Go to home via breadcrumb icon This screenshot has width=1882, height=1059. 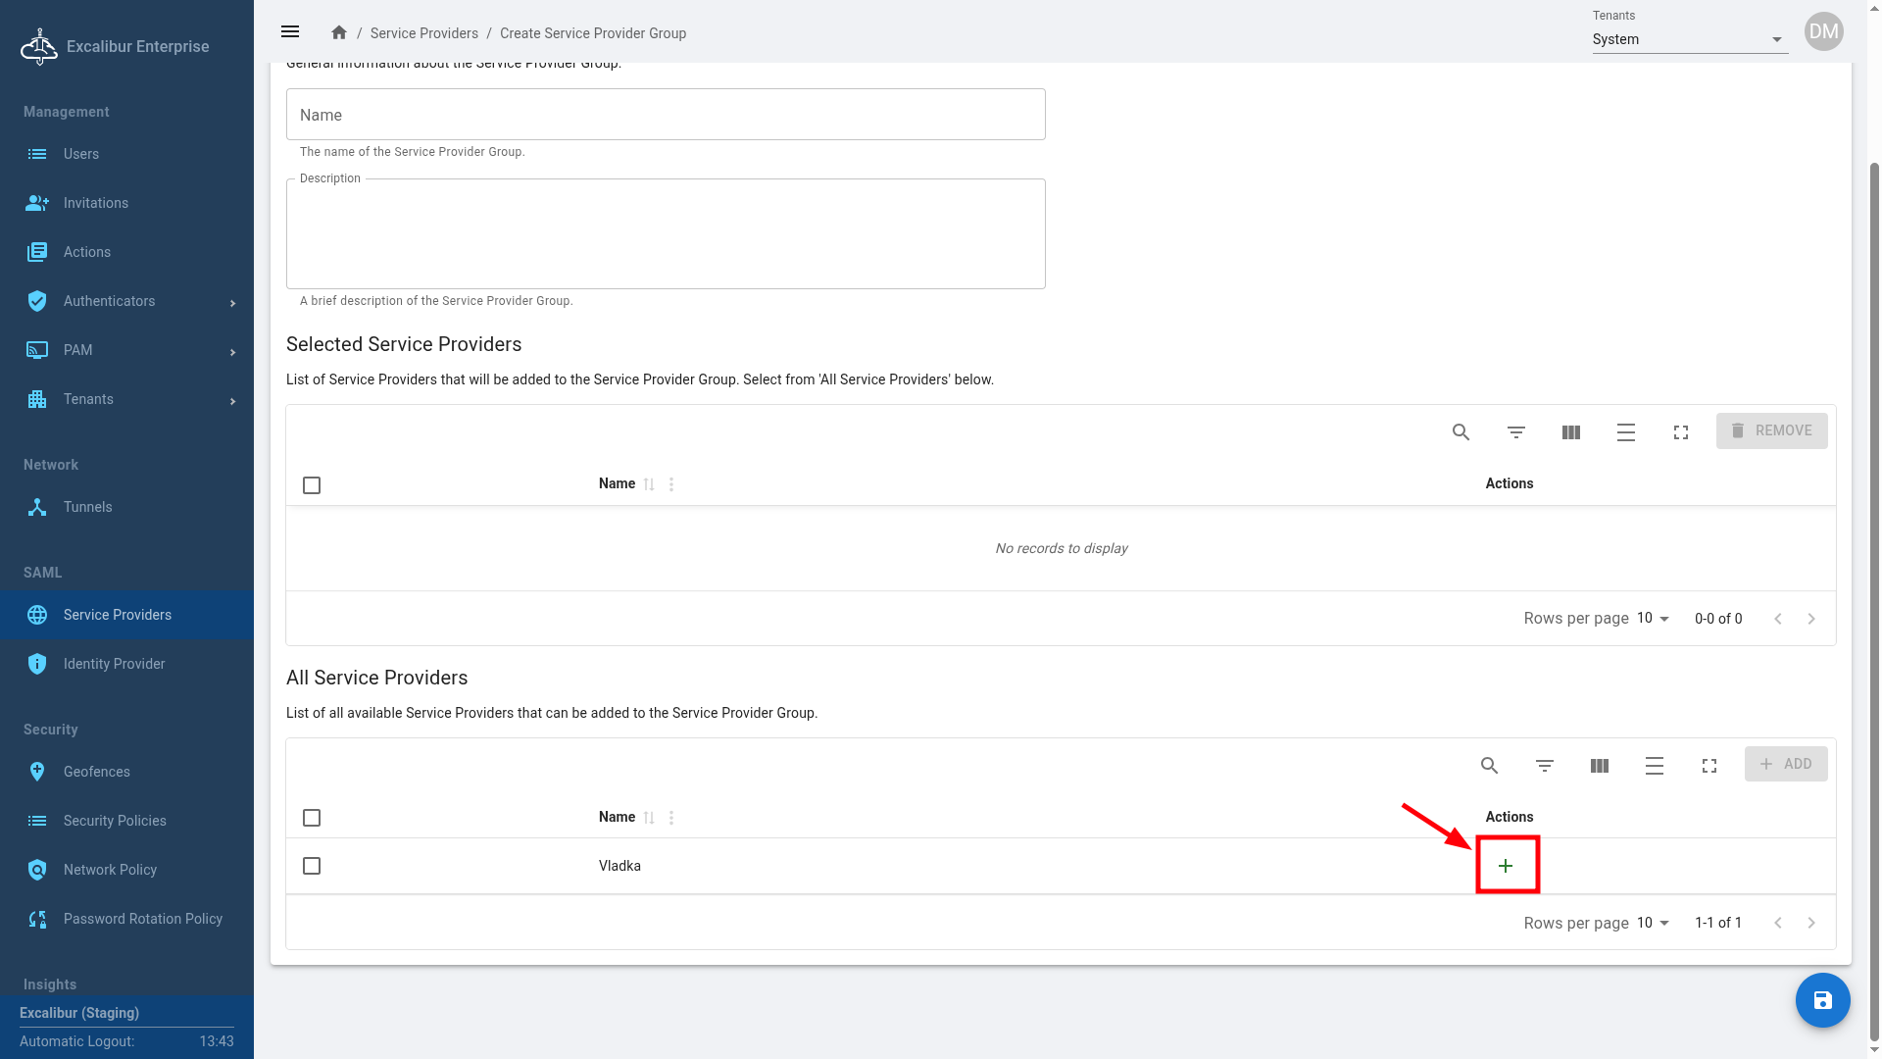[339, 32]
